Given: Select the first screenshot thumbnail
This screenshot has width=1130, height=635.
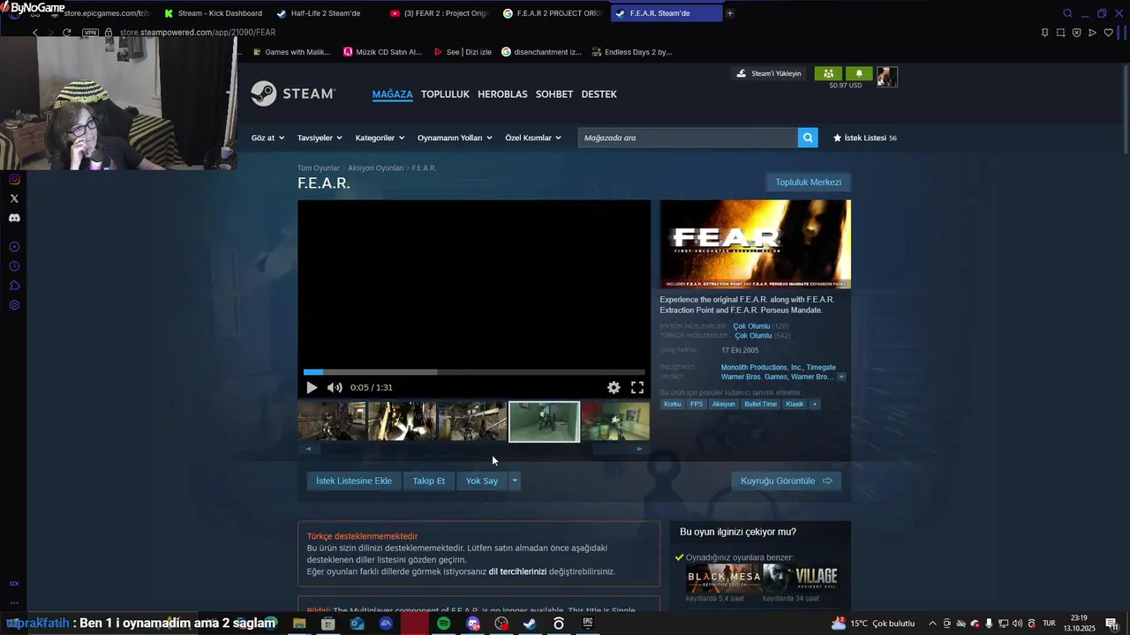Looking at the screenshot, I should (332, 422).
